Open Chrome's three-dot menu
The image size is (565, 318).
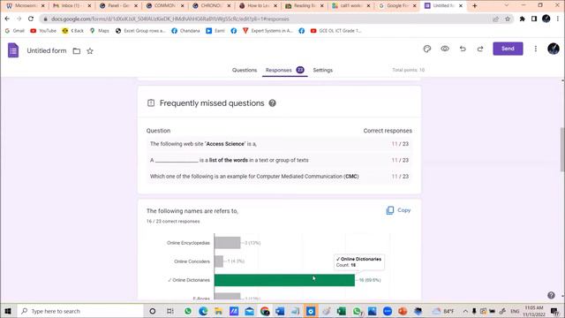click(558, 19)
